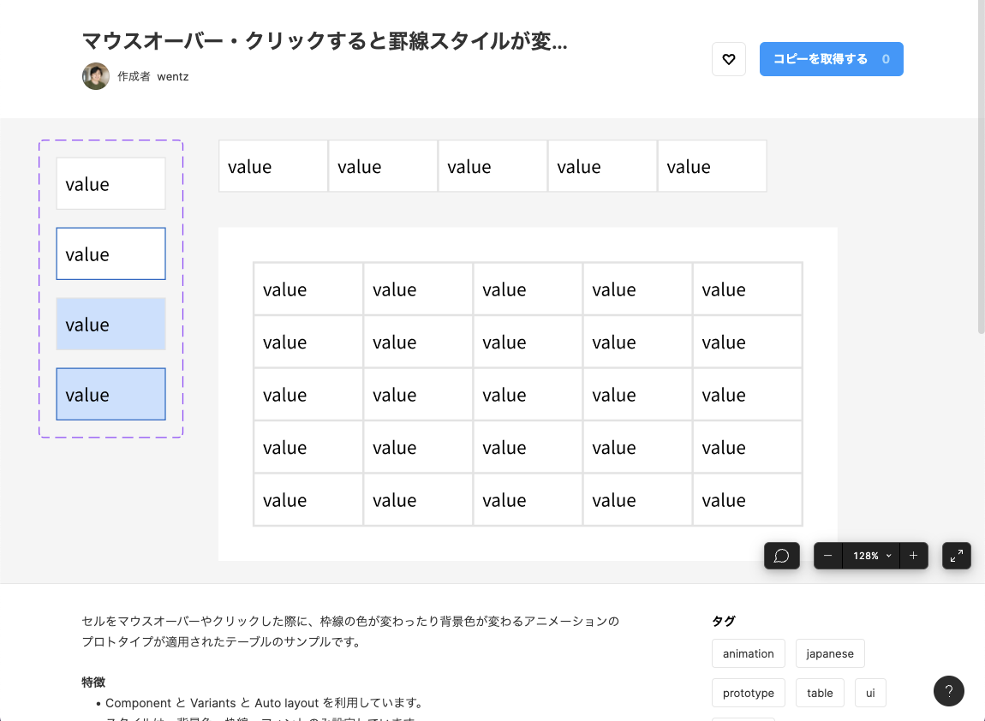This screenshot has height=721, width=985.
Task: Select the prototype tag
Action: coord(748,693)
